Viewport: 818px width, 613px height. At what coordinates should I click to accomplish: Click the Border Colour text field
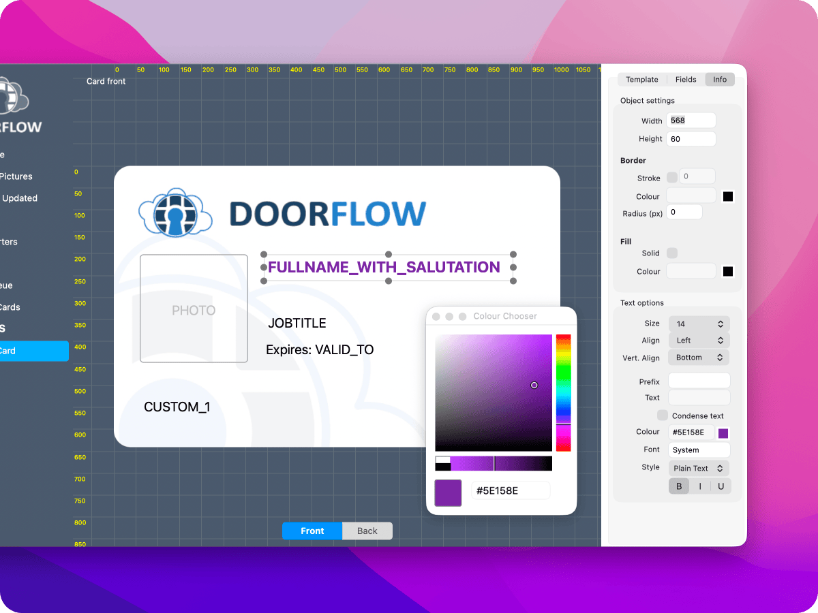pos(691,196)
